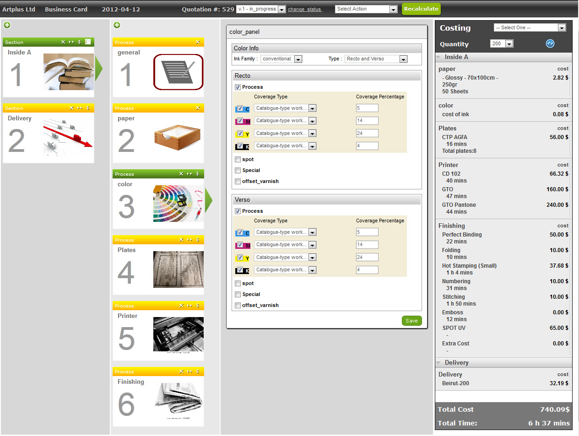579x436 pixels.
Task: Toggle Cyan checkbox in Recto
Action: (240, 108)
